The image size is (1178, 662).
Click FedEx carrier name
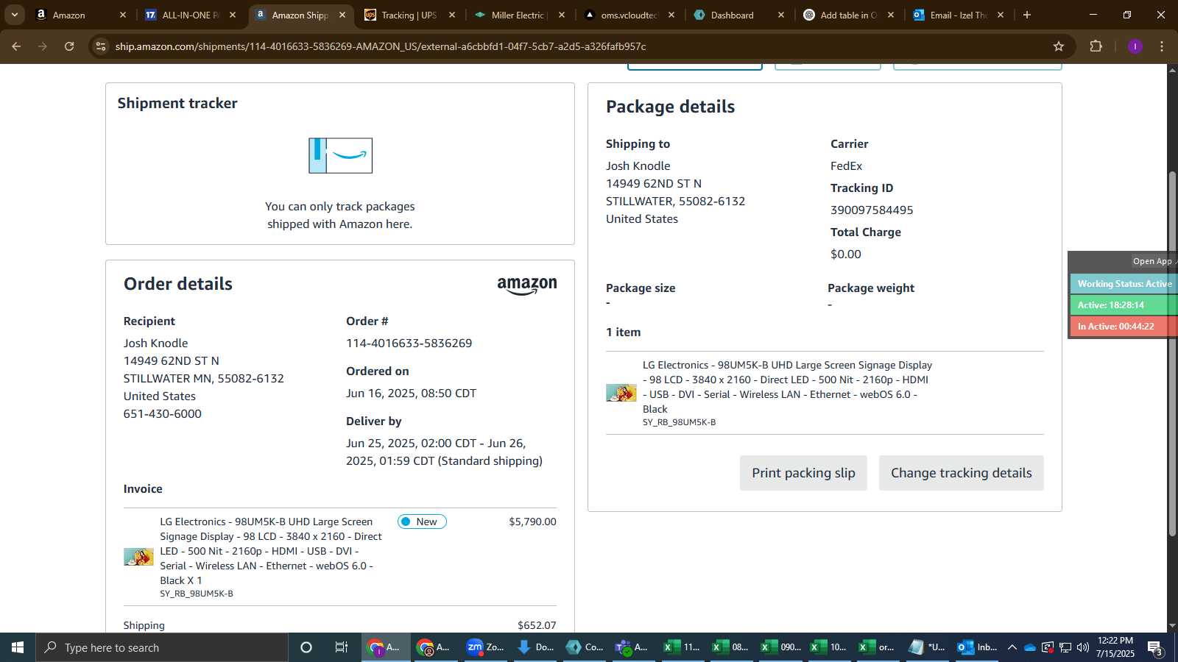pyautogui.click(x=846, y=166)
